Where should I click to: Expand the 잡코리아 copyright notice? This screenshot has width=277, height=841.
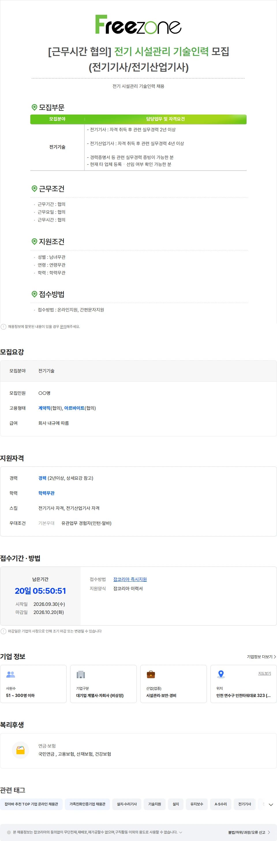pyautogui.click(x=181, y=832)
